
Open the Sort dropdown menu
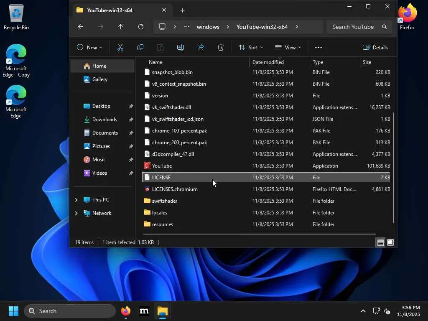(x=251, y=48)
